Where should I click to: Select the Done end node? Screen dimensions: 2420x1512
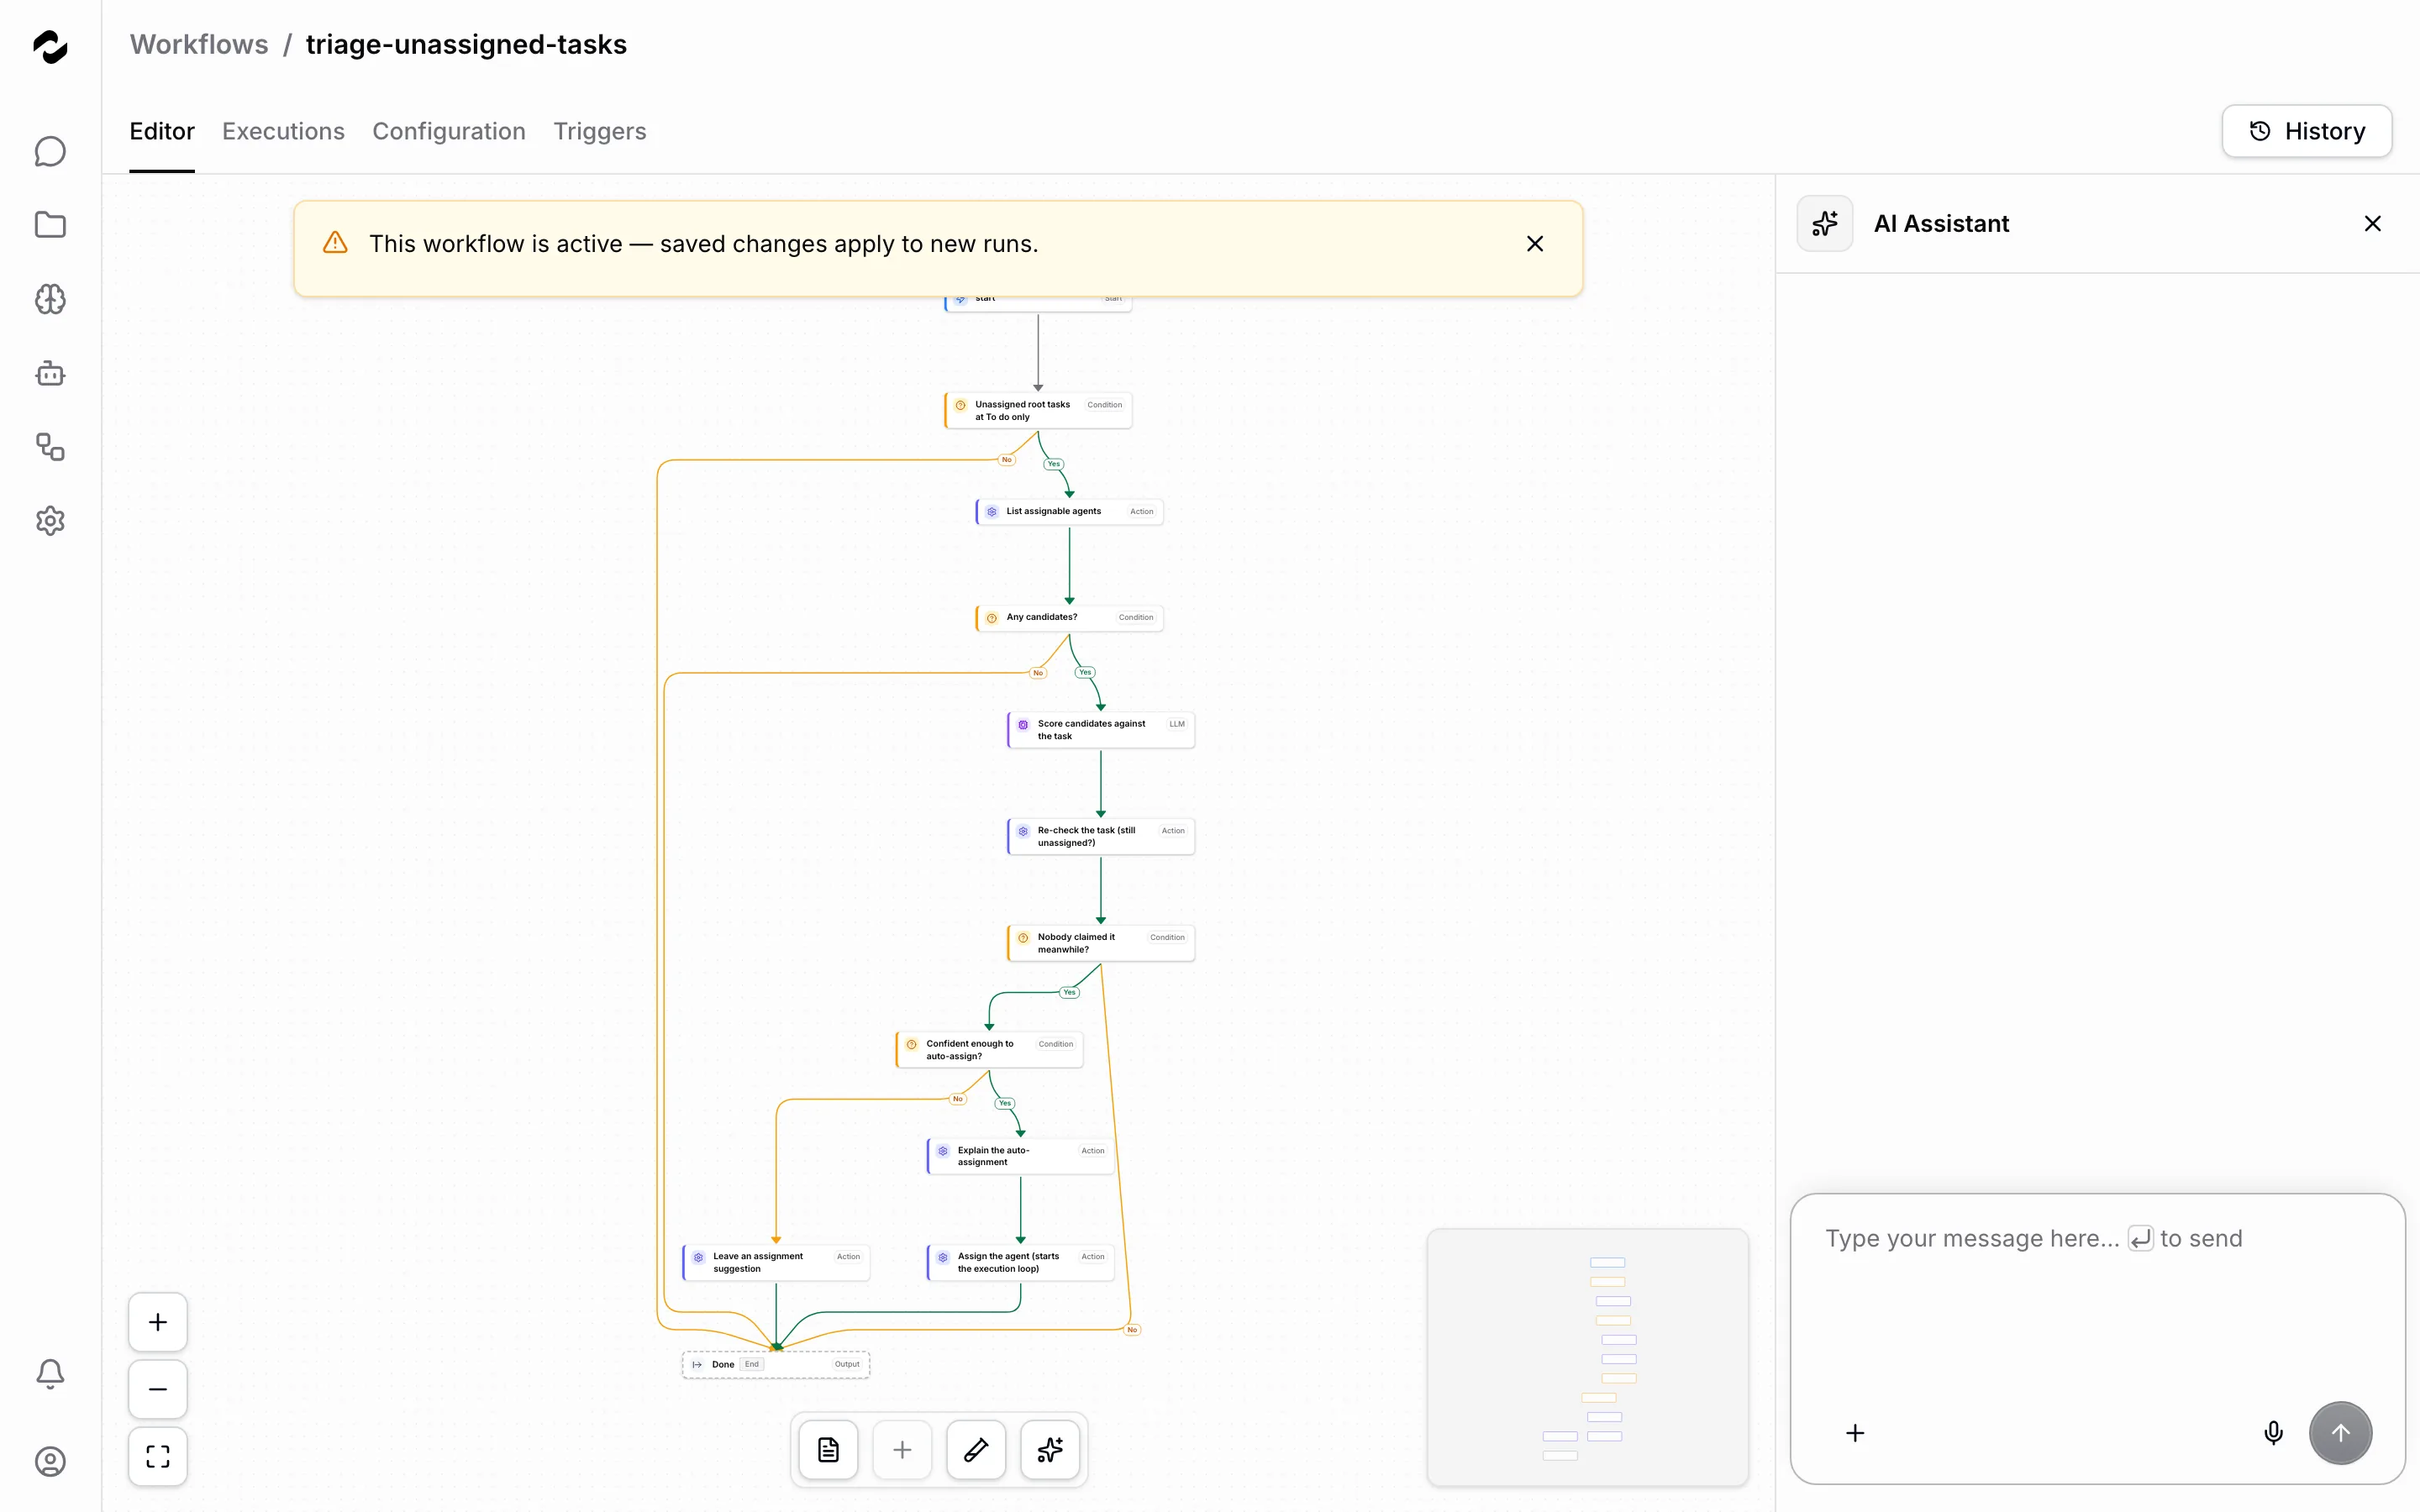tap(776, 1365)
